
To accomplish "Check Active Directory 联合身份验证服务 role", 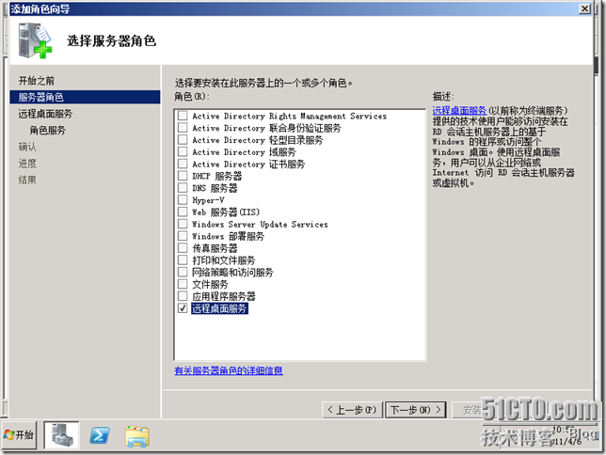I will pos(183,128).
